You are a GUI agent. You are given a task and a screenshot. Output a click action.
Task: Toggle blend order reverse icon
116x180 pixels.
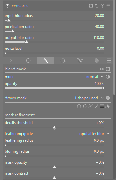tap(108, 77)
